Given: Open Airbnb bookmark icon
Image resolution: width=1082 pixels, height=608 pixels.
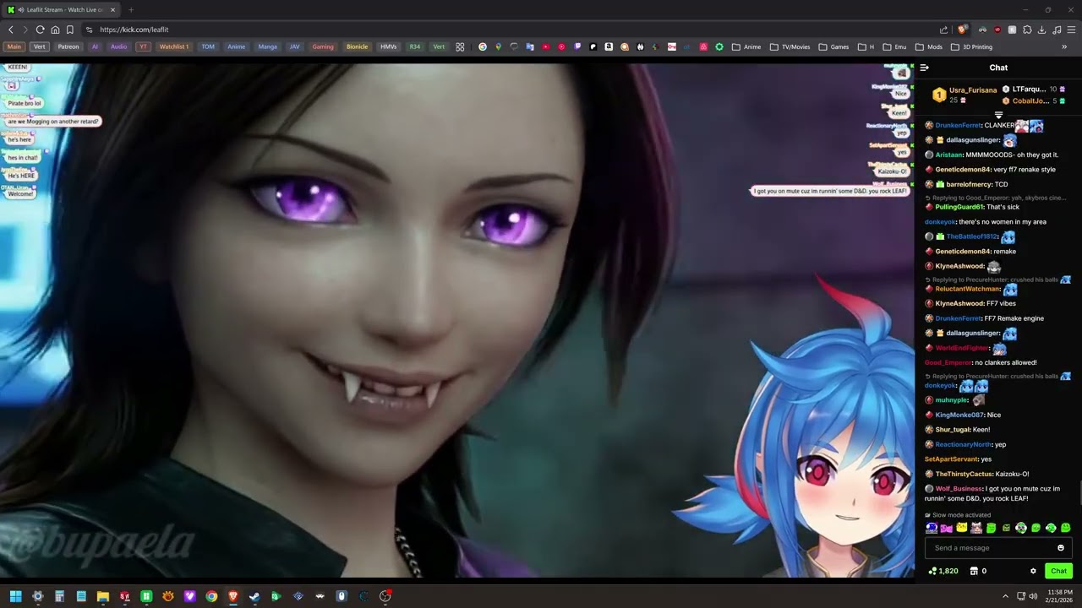Looking at the screenshot, I should pos(703,47).
